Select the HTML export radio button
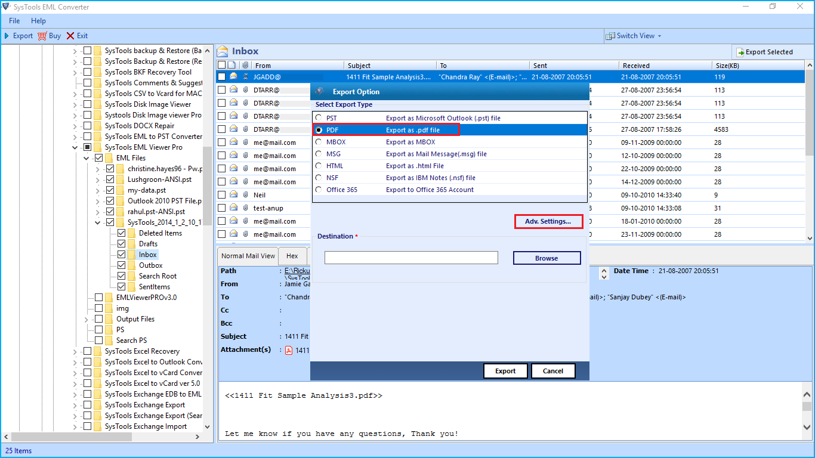 [319, 166]
